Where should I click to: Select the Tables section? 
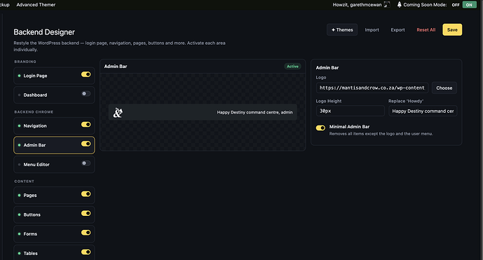[54, 252]
